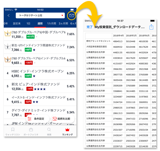This screenshot has height=151, width=160.
Task: Tap the two-star rating of イーストS fund
Action: click(35, 102)
